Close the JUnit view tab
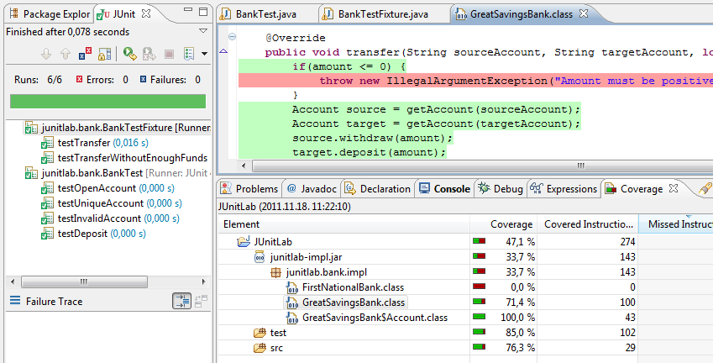 point(146,13)
